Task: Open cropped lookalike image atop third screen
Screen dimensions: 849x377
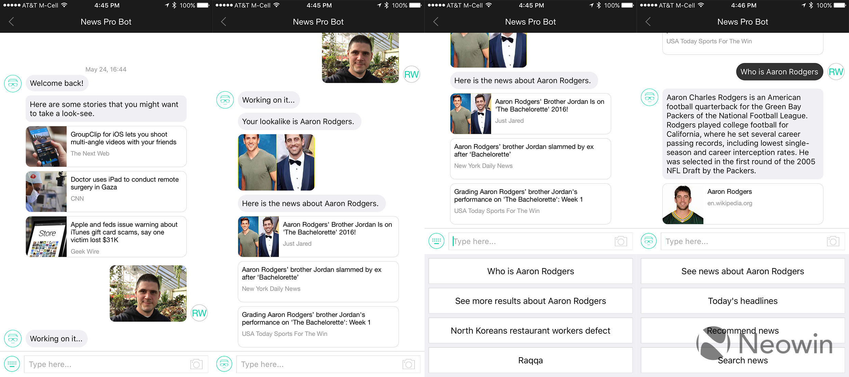Action: coord(488,50)
